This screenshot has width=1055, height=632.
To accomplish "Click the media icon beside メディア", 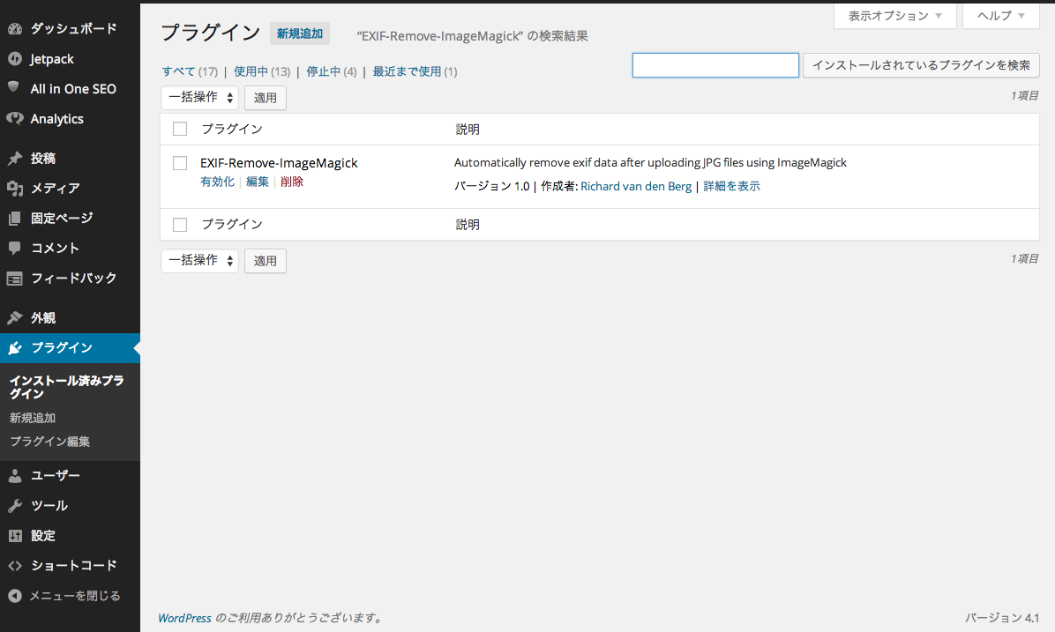I will pos(15,189).
